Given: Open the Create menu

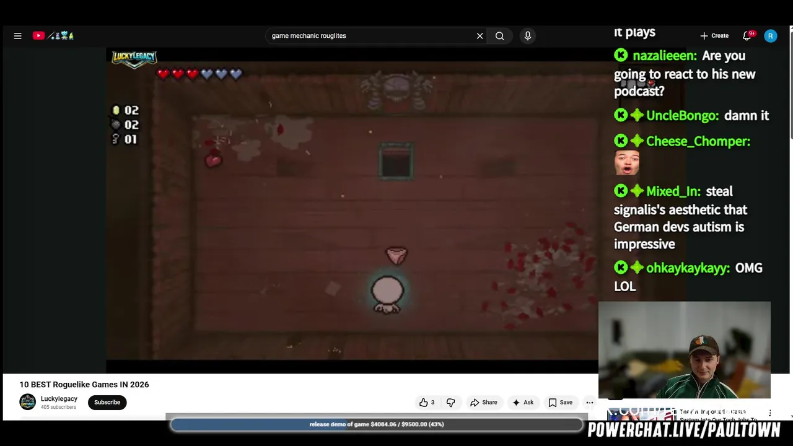Looking at the screenshot, I should click(714, 36).
